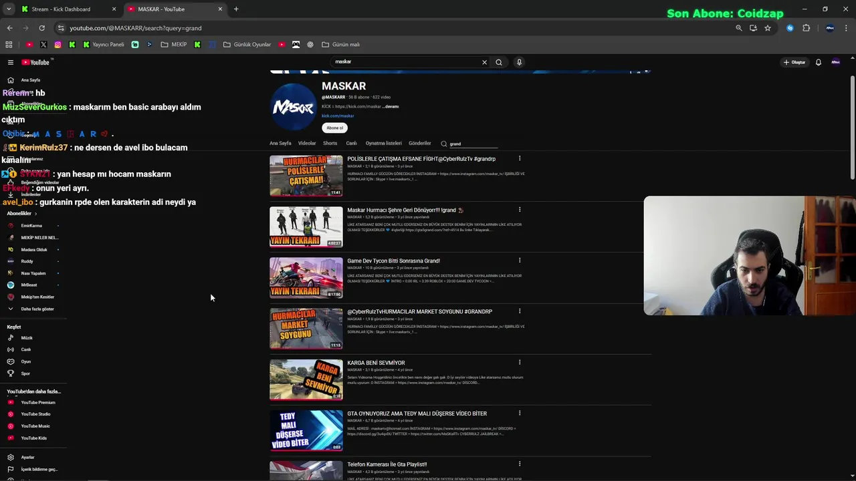Open the channel Canlı tab
The width and height of the screenshot is (856, 481).
(351, 143)
